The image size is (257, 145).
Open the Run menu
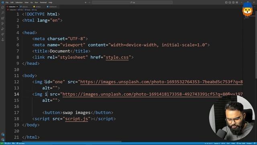pyautogui.click(x=36, y=2)
